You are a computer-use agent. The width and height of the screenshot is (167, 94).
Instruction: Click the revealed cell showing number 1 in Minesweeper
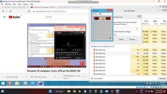(110, 39)
